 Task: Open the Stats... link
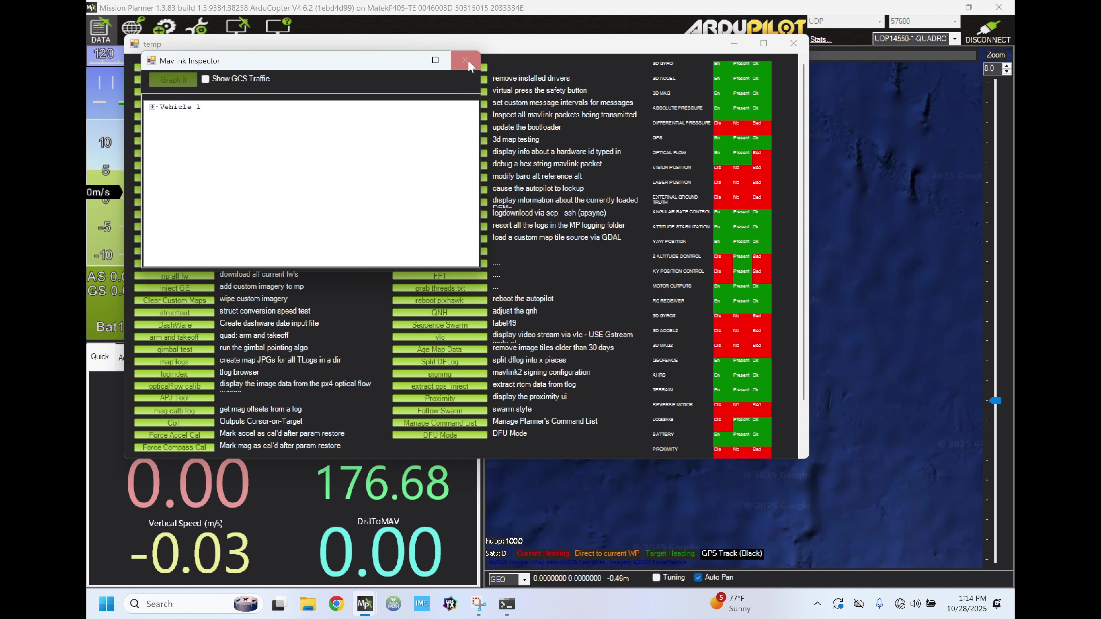coord(821,39)
